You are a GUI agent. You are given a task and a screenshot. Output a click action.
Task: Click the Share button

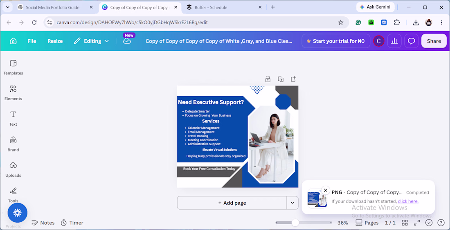click(x=434, y=41)
